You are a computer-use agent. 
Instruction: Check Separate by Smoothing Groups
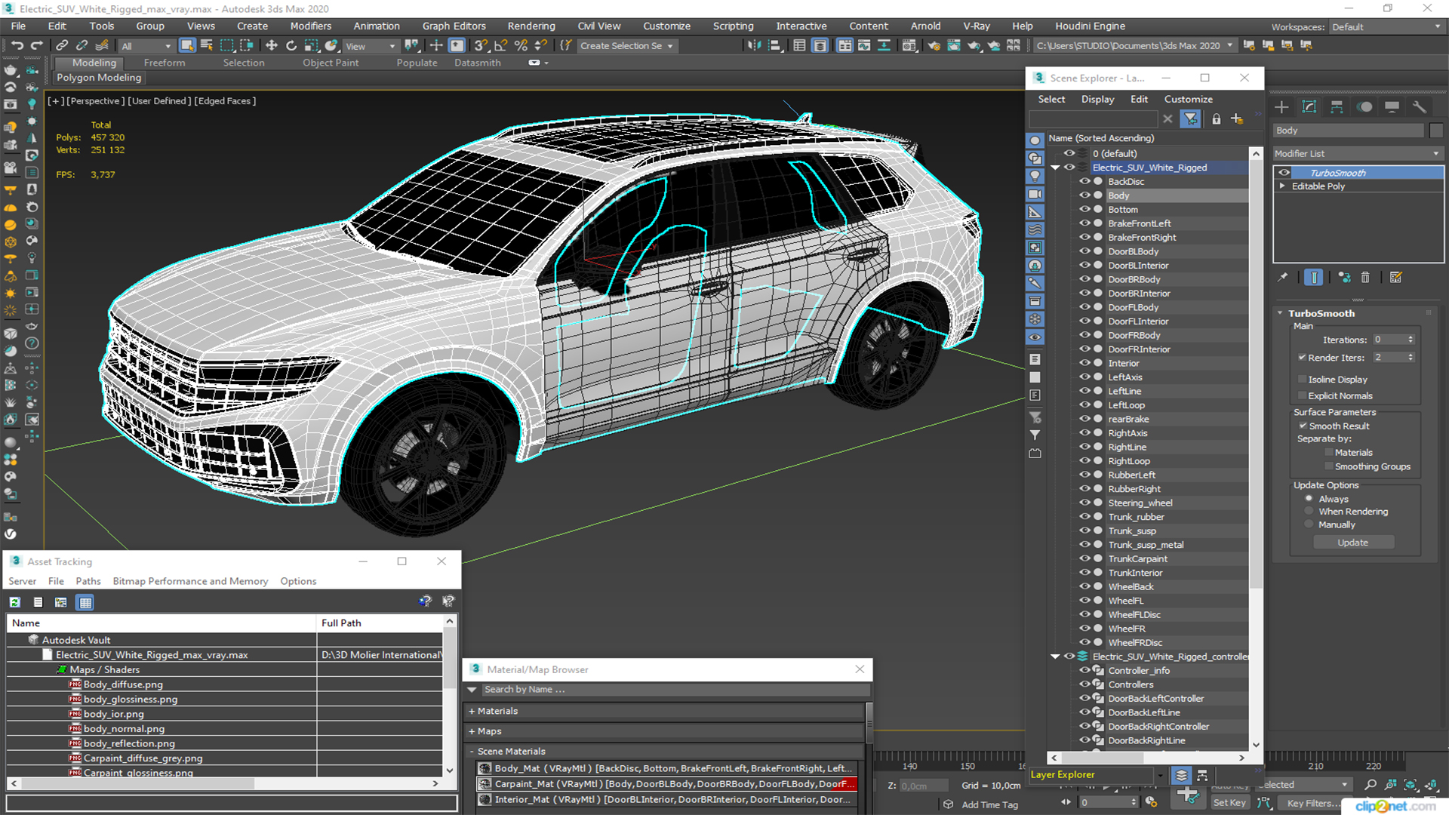(x=1329, y=466)
